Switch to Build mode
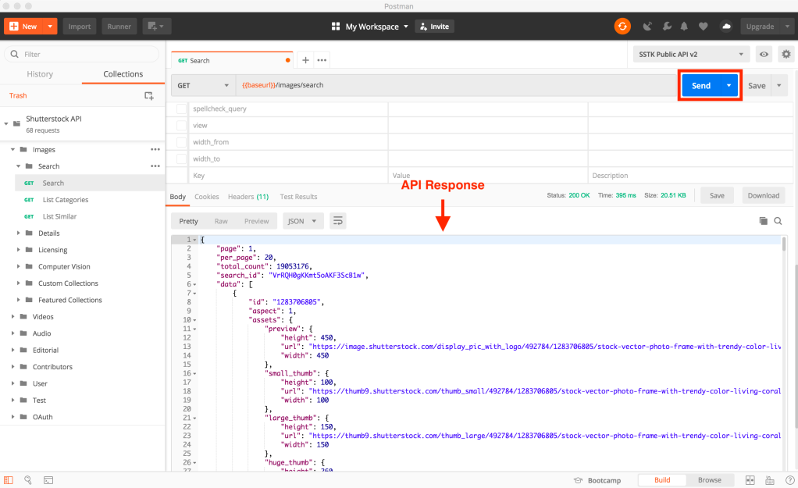This screenshot has width=798, height=488. 661,480
